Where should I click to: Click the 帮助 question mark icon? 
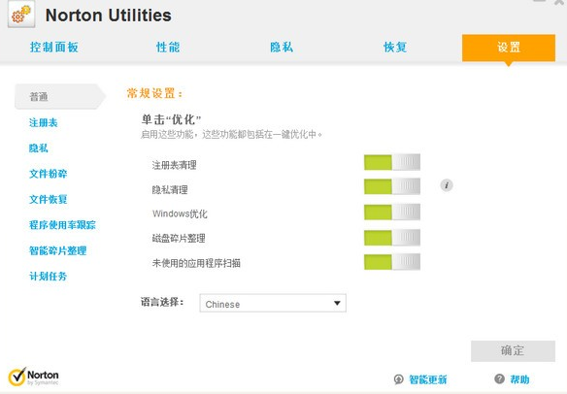[x=499, y=378]
